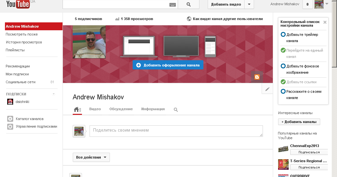
Task: Open the OVERDRIVE channel link
Action: pos(300,175)
